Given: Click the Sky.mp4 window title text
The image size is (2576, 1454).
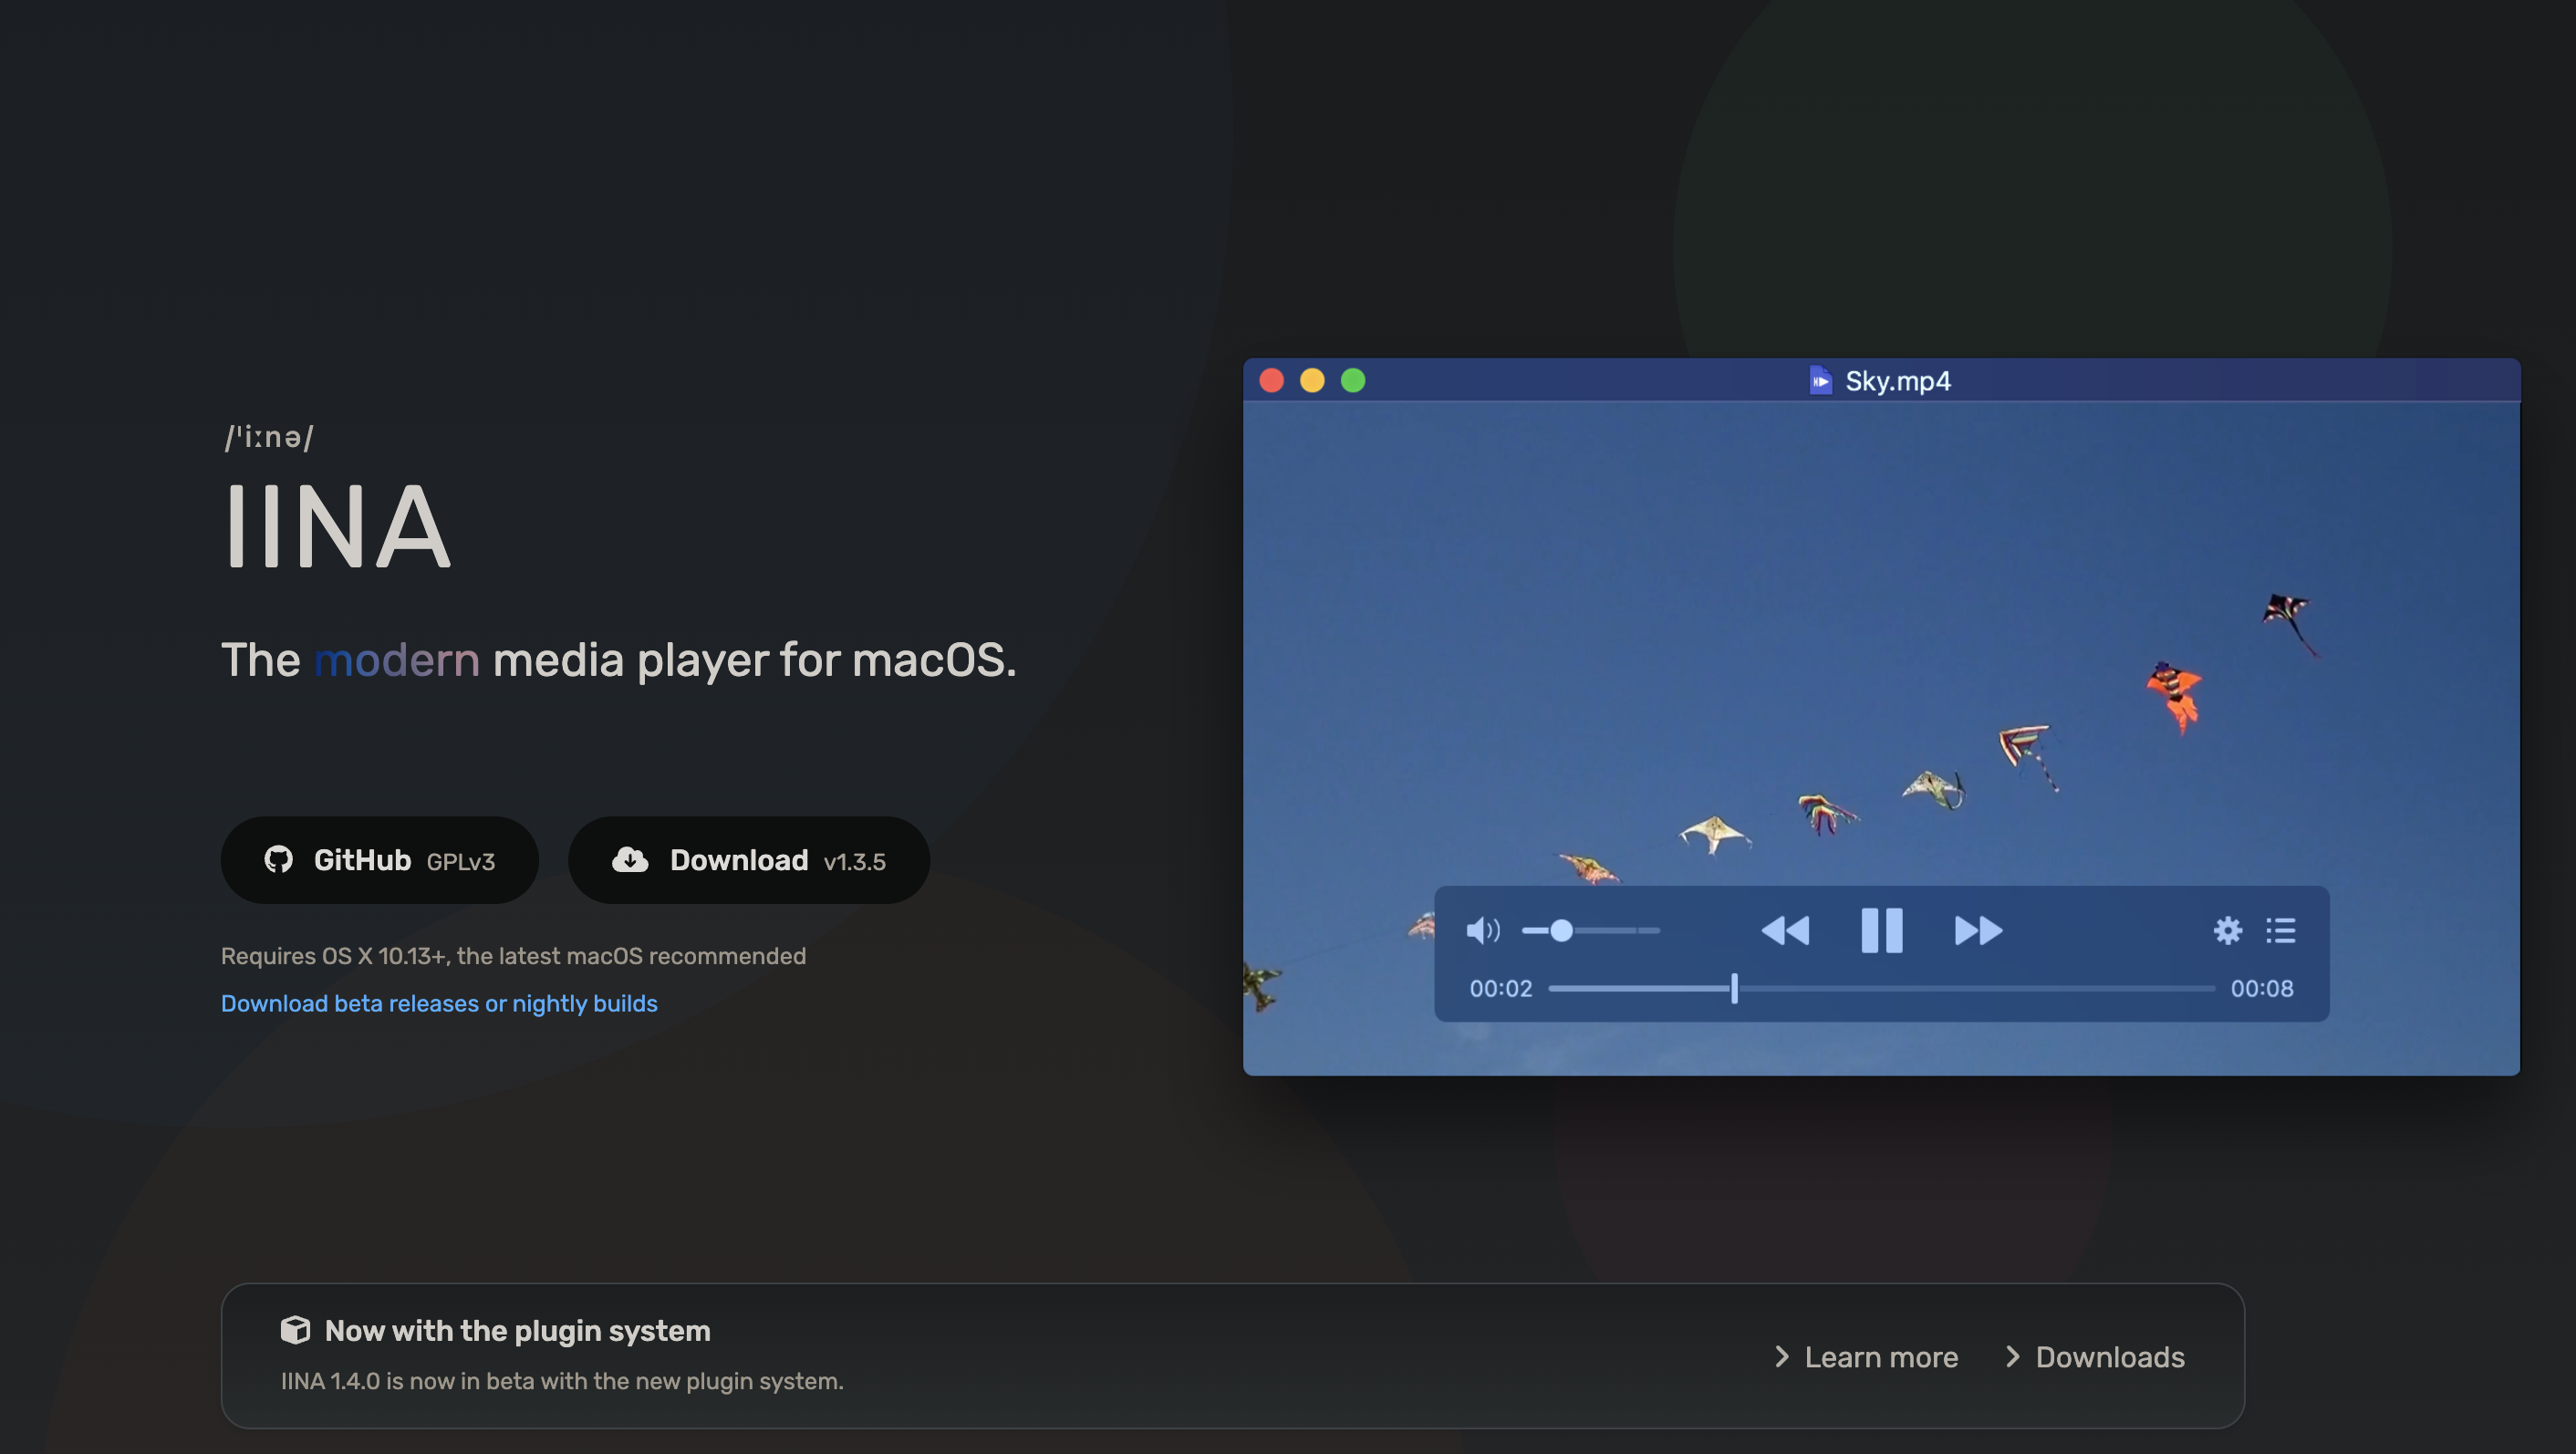Looking at the screenshot, I should [x=1897, y=381].
